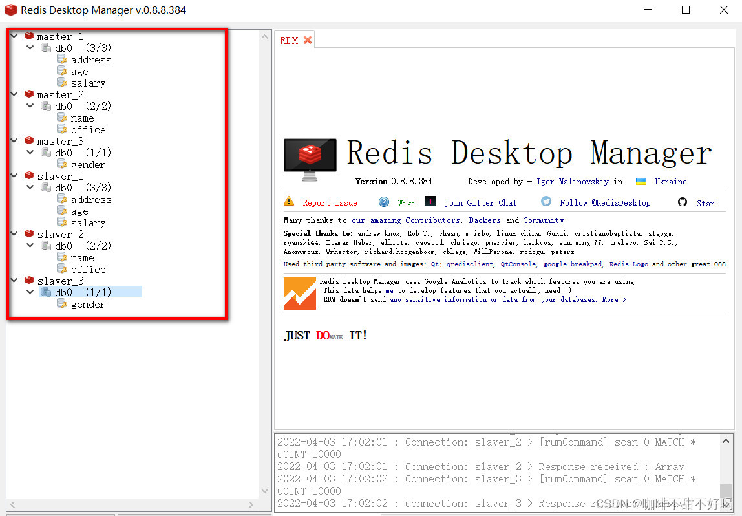The width and height of the screenshot is (742, 516).
Task: Click the db0 database icon under slaver_2
Action: pyautogui.click(x=46, y=246)
